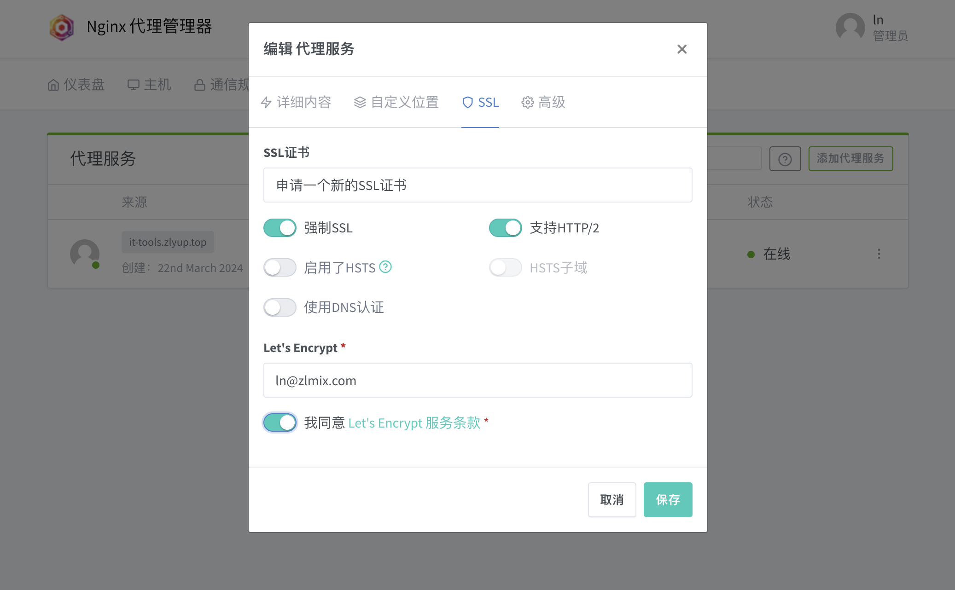Open the 仪表盘 menu item

(76, 85)
